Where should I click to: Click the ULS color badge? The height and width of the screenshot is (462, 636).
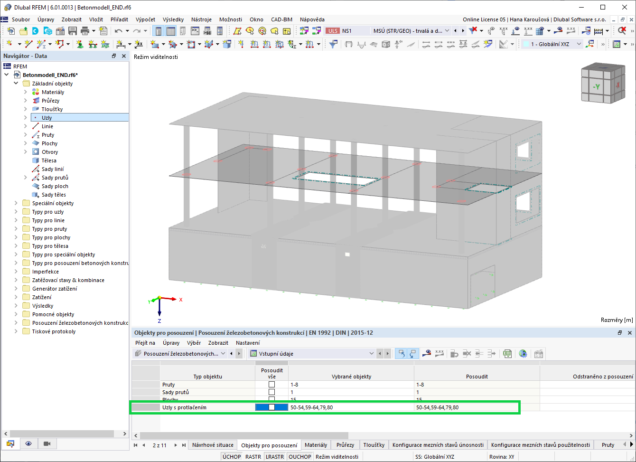click(x=333, y=31)
